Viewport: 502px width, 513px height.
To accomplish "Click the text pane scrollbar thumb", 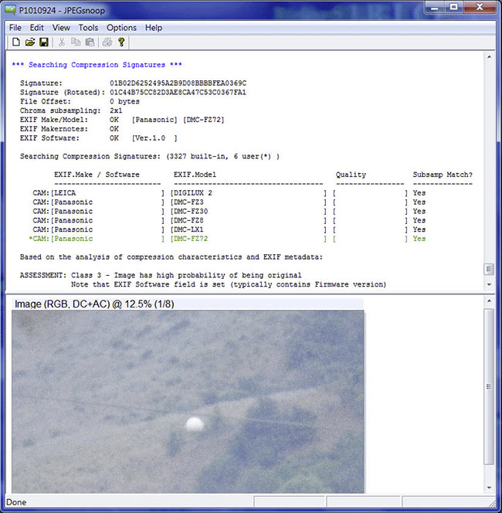I will pos(489,270).
